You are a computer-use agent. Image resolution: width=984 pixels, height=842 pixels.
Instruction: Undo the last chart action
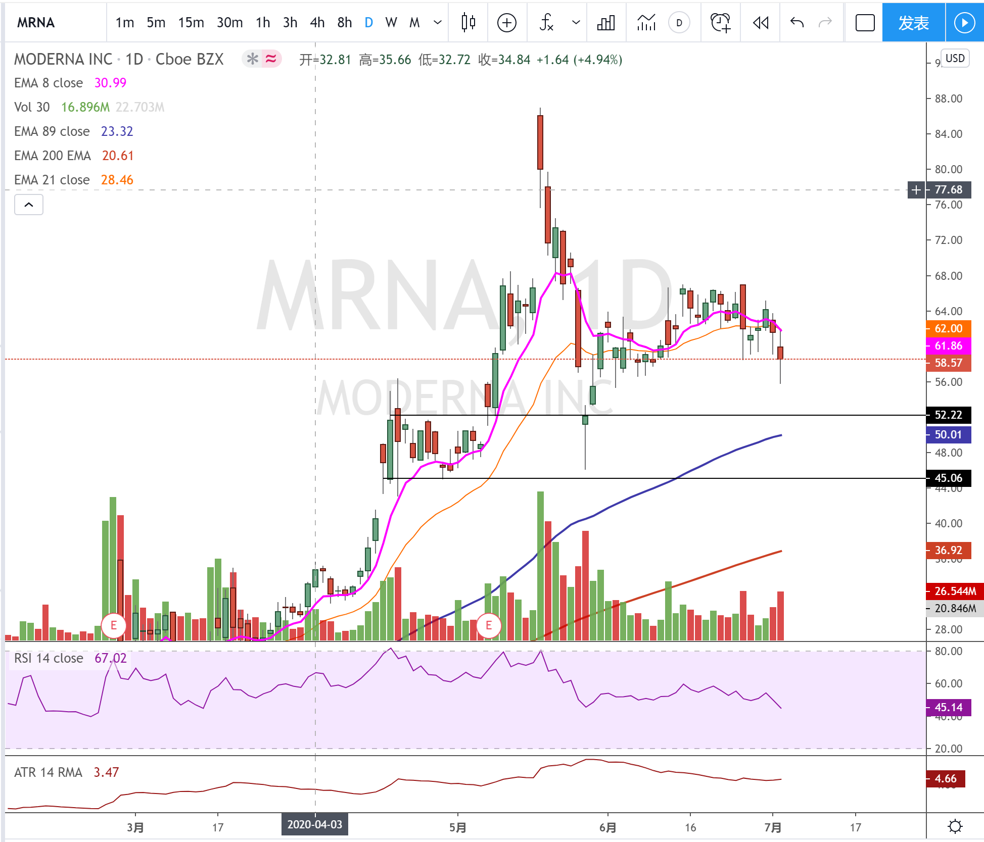point(797,23)
